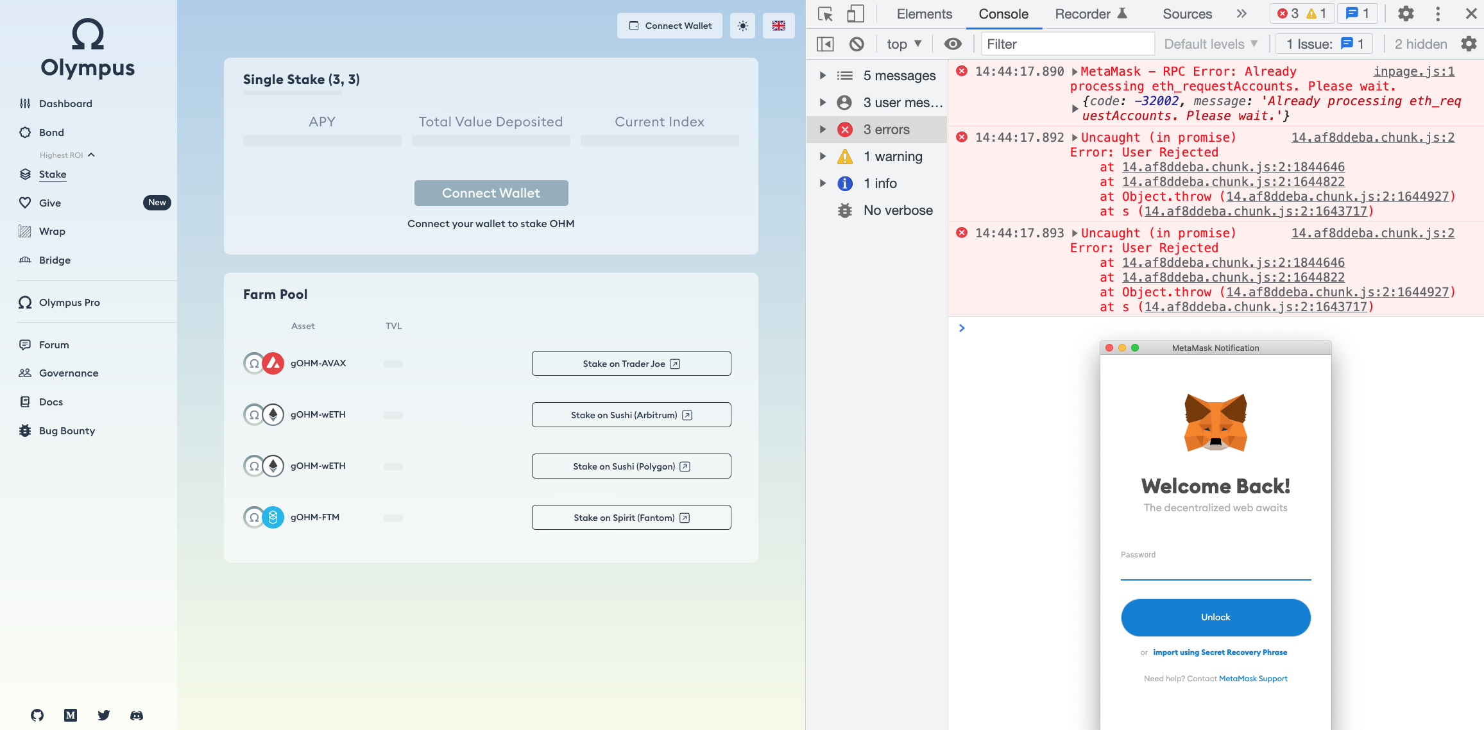Open the Dashboard section in the sidebar
This screenshot has height=730, width=1484.
tap(65, 103)
